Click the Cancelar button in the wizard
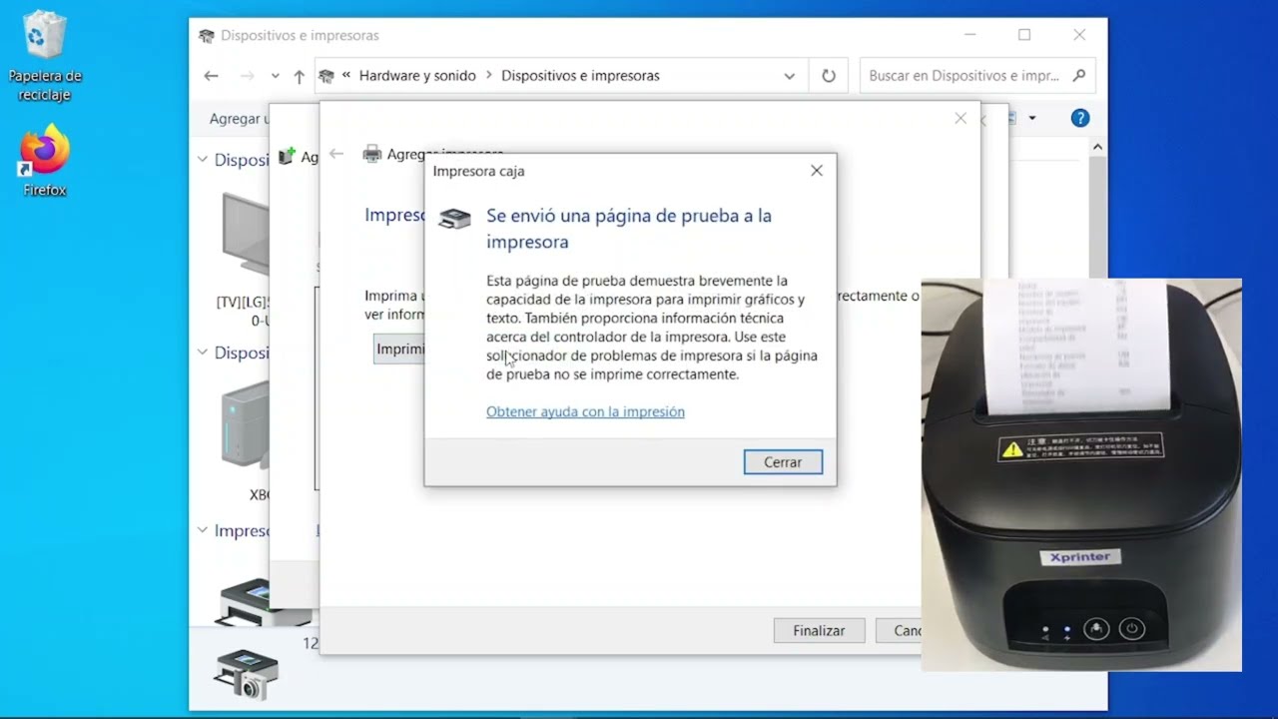Screen dimensions: 1278x719 point(899,630)
